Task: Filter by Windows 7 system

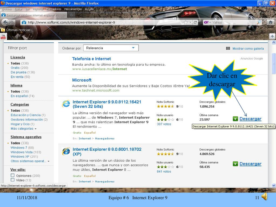Action: coord(19,148)
